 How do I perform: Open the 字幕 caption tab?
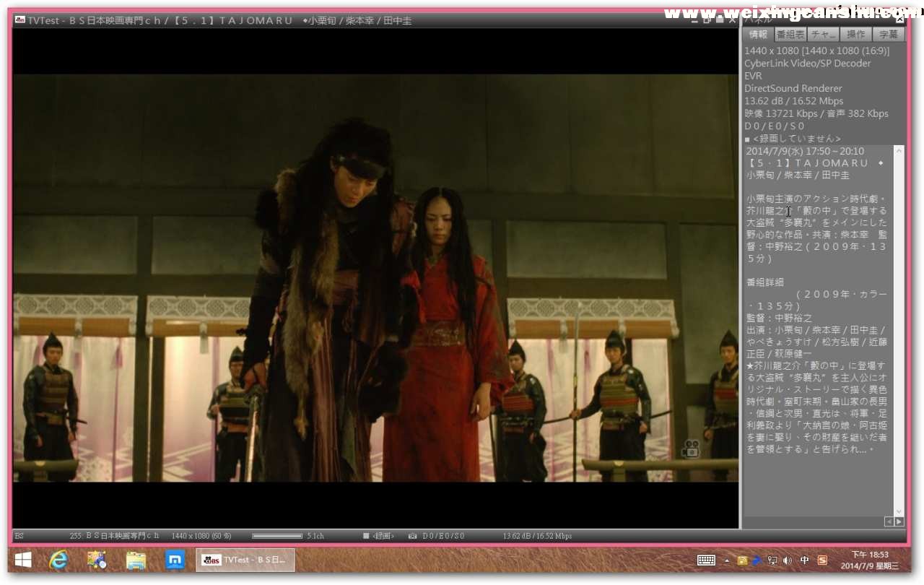(889, 34)
